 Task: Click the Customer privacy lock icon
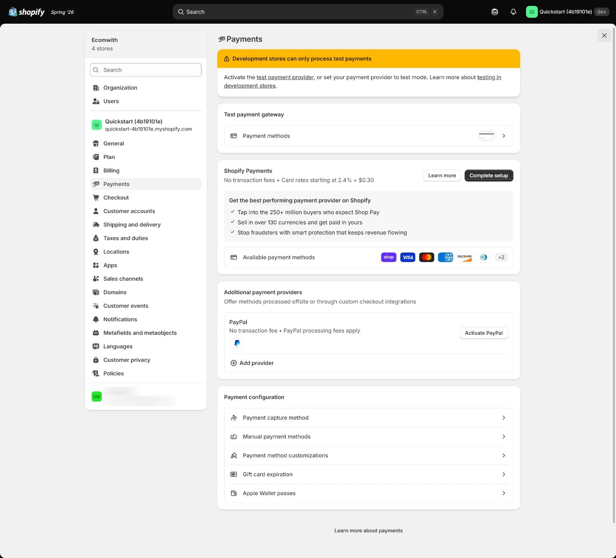96,360
